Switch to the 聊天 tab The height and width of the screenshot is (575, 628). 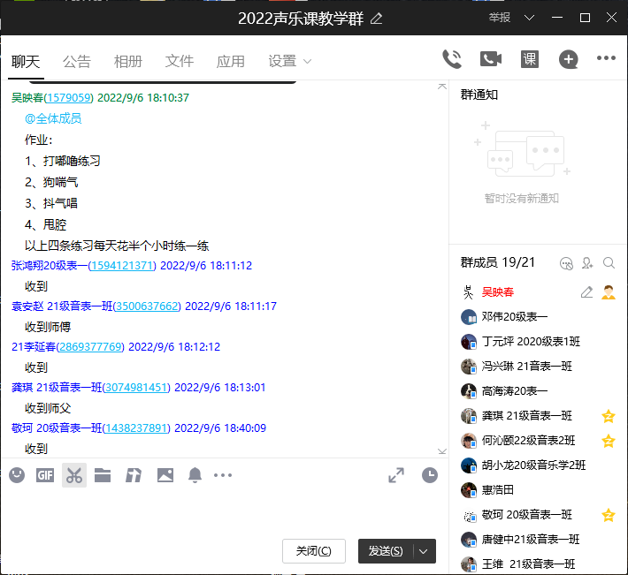click(x=26, y=62)
